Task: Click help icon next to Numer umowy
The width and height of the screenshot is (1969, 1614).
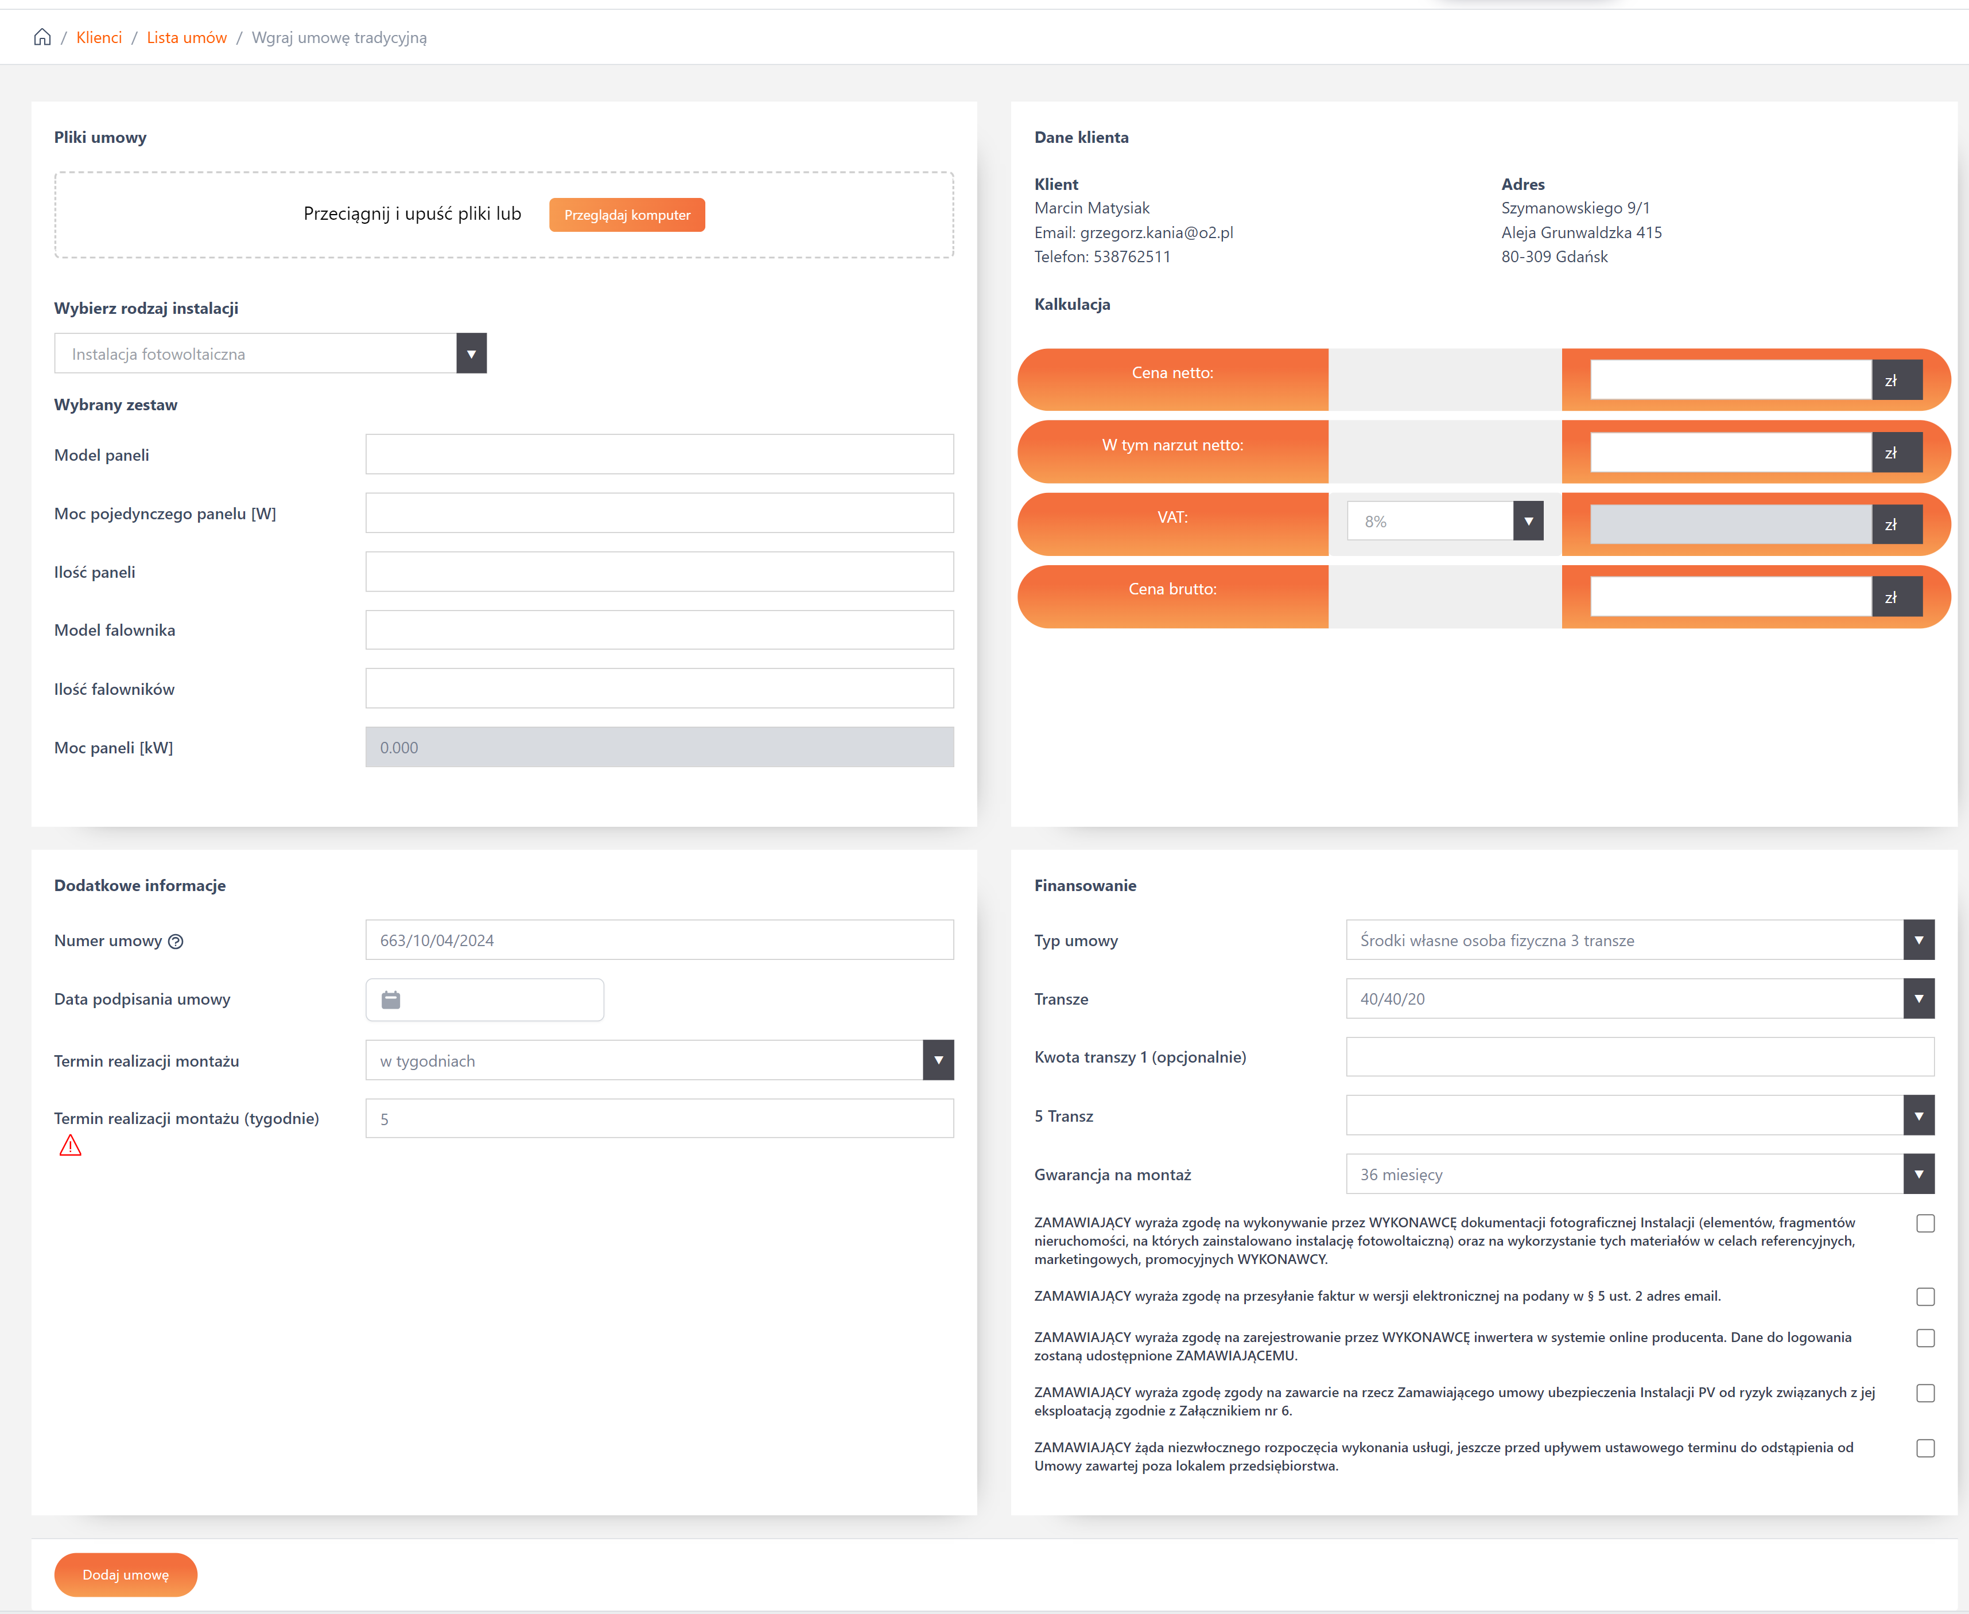Action: [176, 941]
